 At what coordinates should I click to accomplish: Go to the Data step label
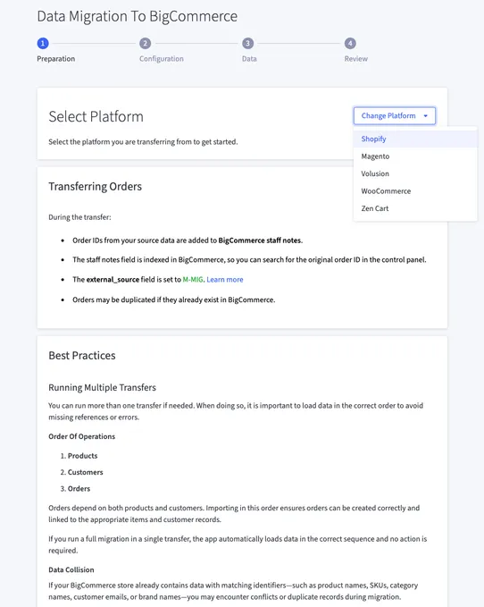click(x=249, y=59)
